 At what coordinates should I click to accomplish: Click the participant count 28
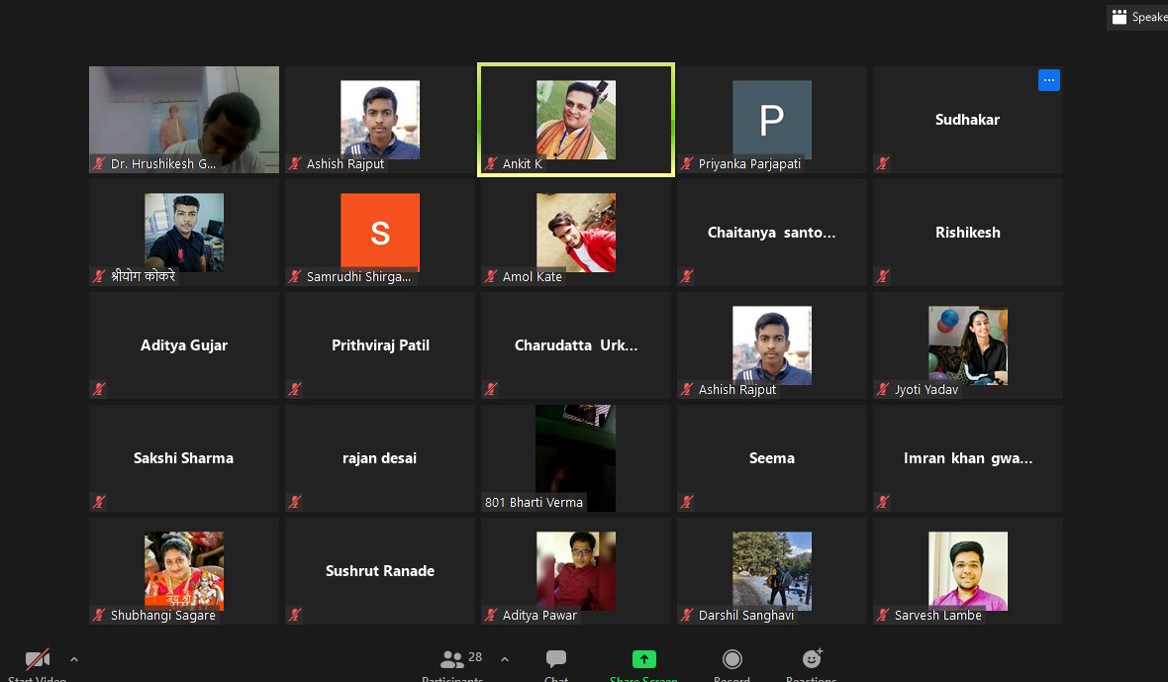(x=475, y=656)
